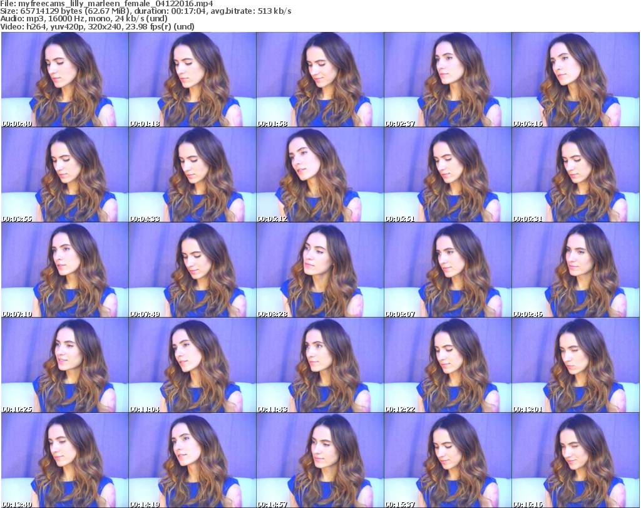Select the frame at 00:01:18
The height and width of the screenshot is (508, 641).
coord(192,80)
